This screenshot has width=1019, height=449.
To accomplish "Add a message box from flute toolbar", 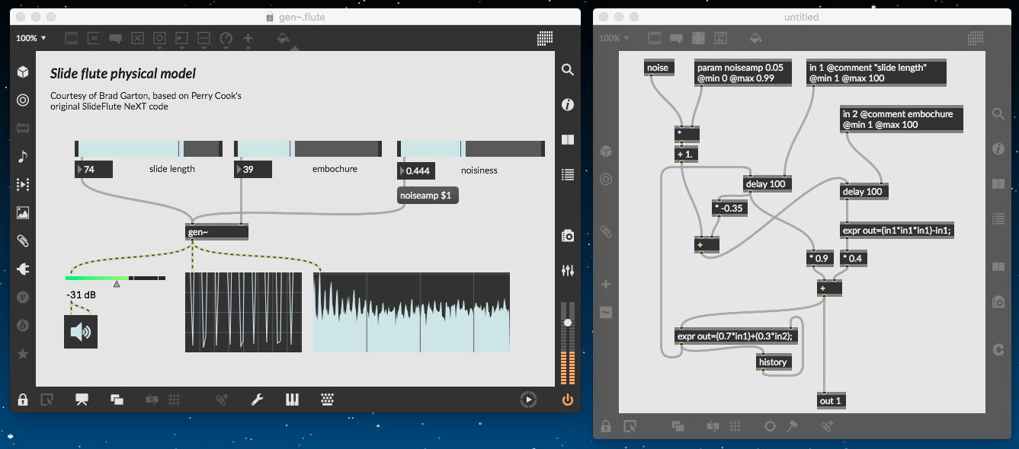I will tap(94, 38).
